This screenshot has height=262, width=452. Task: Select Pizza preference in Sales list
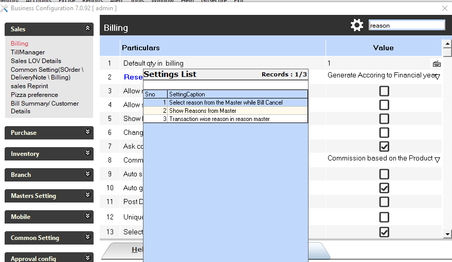coord(34,95)
